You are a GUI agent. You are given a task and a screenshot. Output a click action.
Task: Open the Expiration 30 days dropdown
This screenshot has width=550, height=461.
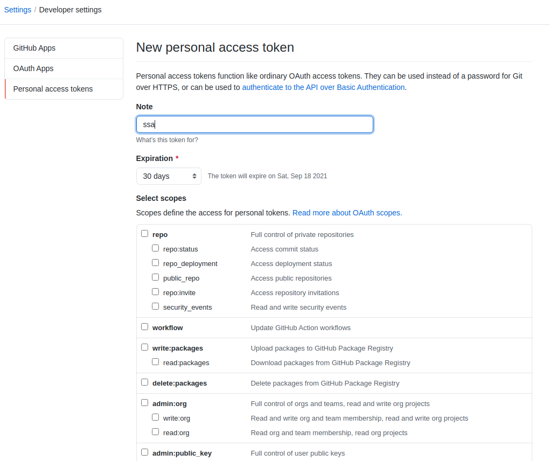(169, 176)
